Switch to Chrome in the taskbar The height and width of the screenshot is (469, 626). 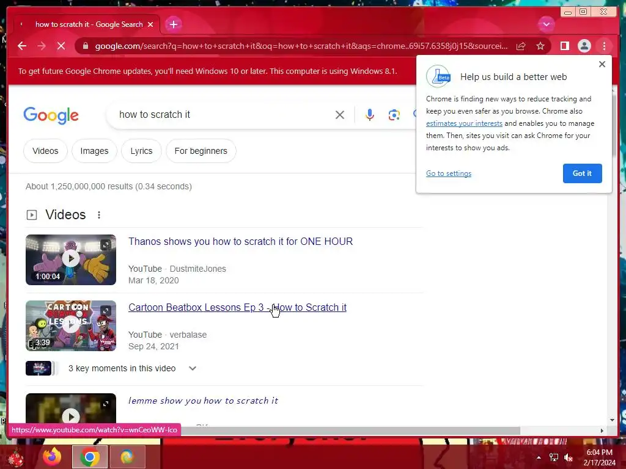[x=89, y=457]
